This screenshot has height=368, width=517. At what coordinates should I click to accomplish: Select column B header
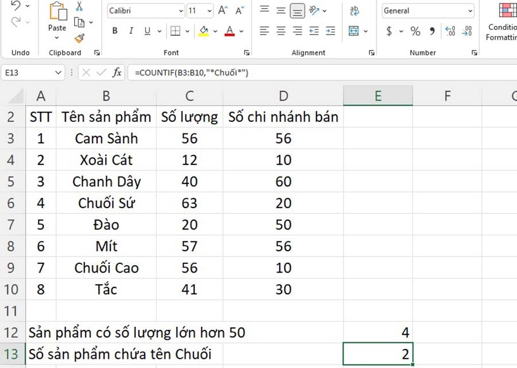(106, 96)
